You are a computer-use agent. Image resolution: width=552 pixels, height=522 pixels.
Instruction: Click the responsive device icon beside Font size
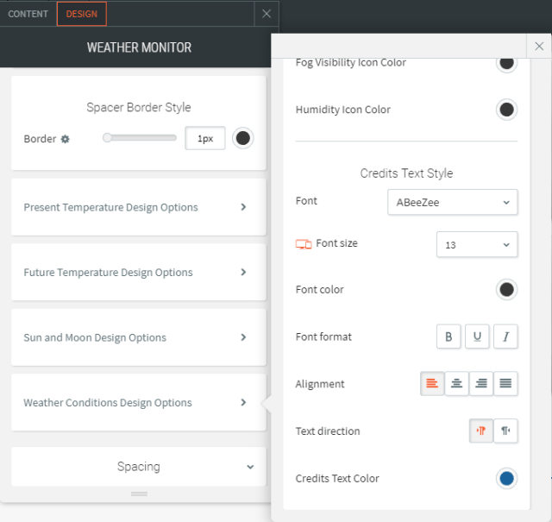click(x=304, y=244)
